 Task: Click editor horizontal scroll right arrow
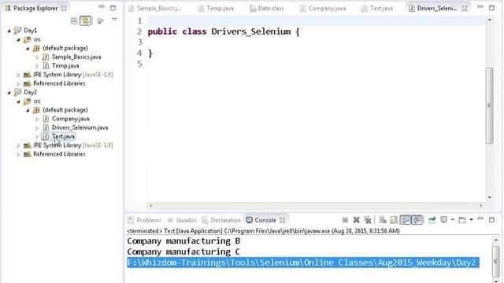pyautogui.click(x=481, y=205)
